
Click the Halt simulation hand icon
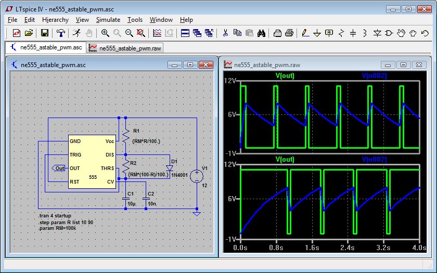(88, 33)
